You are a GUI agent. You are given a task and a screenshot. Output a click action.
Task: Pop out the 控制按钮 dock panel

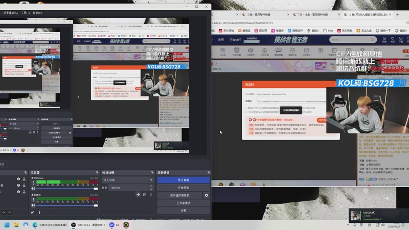coord(209,172)
